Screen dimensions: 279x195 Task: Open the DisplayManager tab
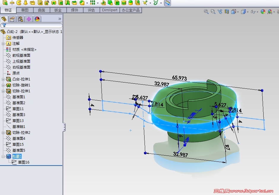tap(37, 19)
